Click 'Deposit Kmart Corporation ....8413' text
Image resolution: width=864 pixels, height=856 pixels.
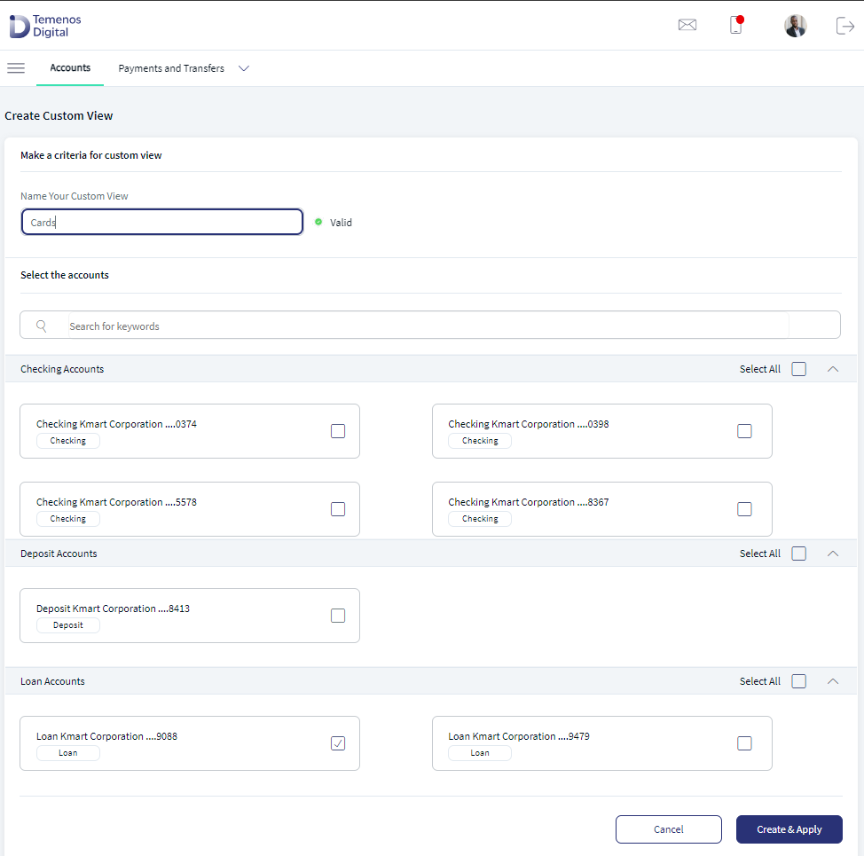(113, 609)
